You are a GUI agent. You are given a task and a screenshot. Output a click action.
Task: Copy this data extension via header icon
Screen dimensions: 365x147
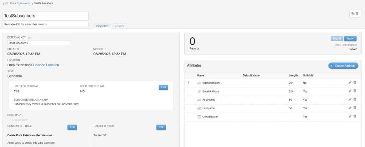pyautogui.click(x=353, y=14)
